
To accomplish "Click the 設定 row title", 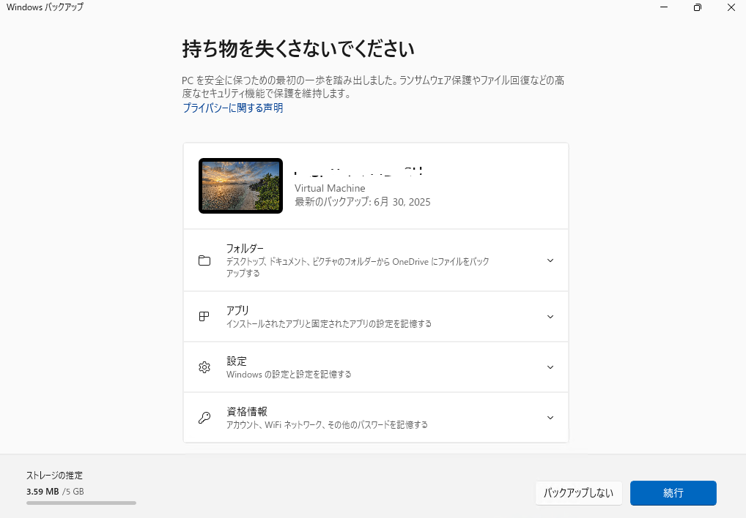I will click(237, 361).
